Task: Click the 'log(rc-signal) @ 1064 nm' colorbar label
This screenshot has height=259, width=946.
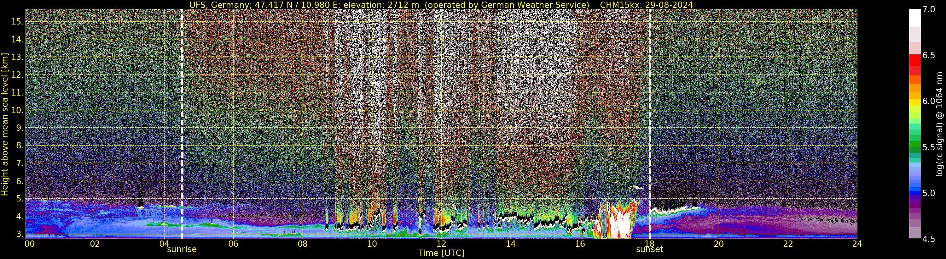Action: (939, 124)
